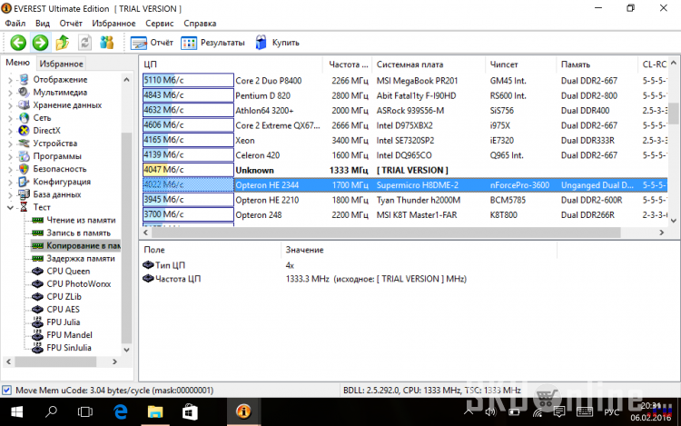681x426 pixels.
Task: Click the Мультимедиа icon in tree
Action: pyautogui.click(x=24, y=93)
